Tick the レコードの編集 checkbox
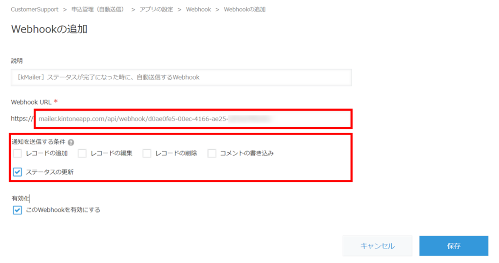The width and height of the screenshot is (499, 263). [x=82, y=154]
